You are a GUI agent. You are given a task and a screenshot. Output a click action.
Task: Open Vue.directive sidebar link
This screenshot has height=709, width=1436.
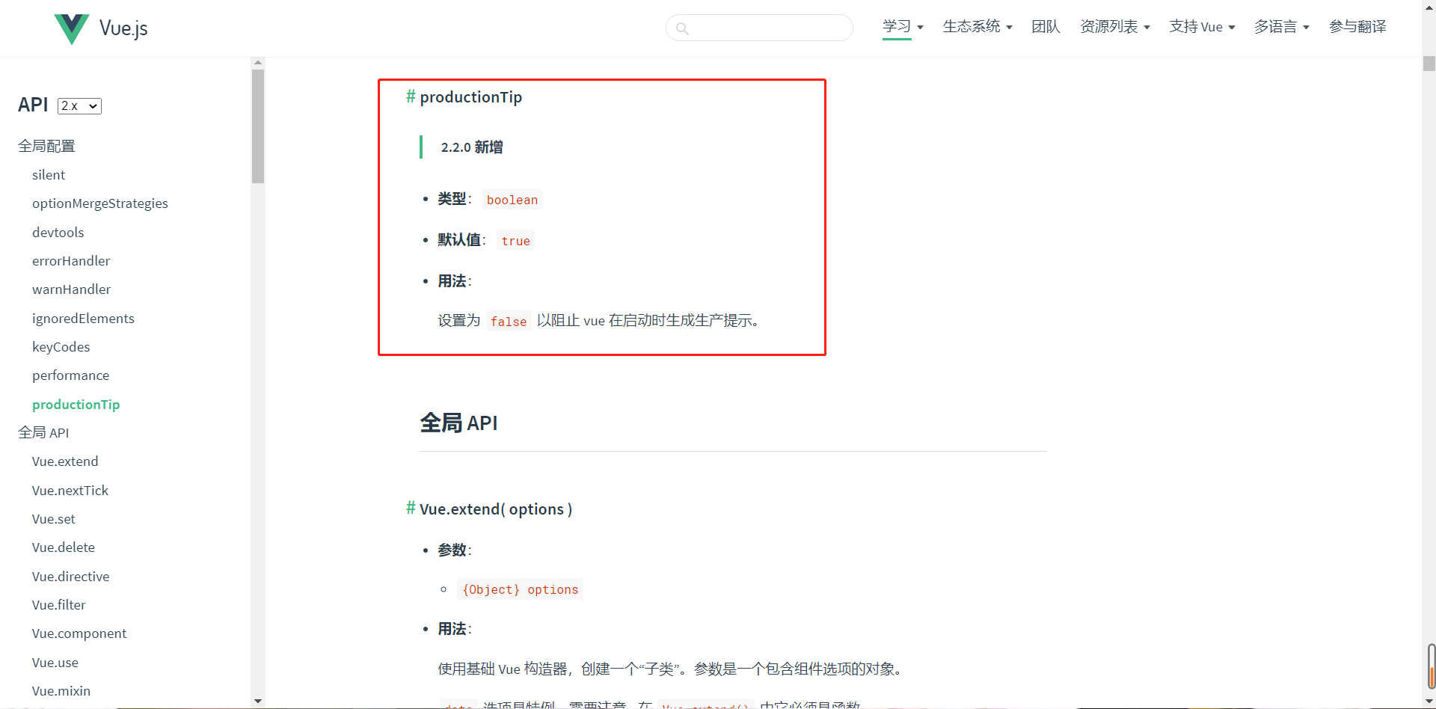(71, 577)
